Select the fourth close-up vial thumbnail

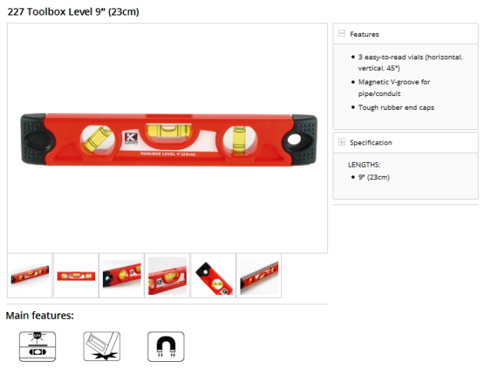click(167, 275)
